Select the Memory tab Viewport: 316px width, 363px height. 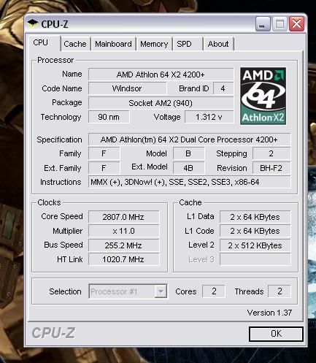pyautogui.click(x=154, y=44)
